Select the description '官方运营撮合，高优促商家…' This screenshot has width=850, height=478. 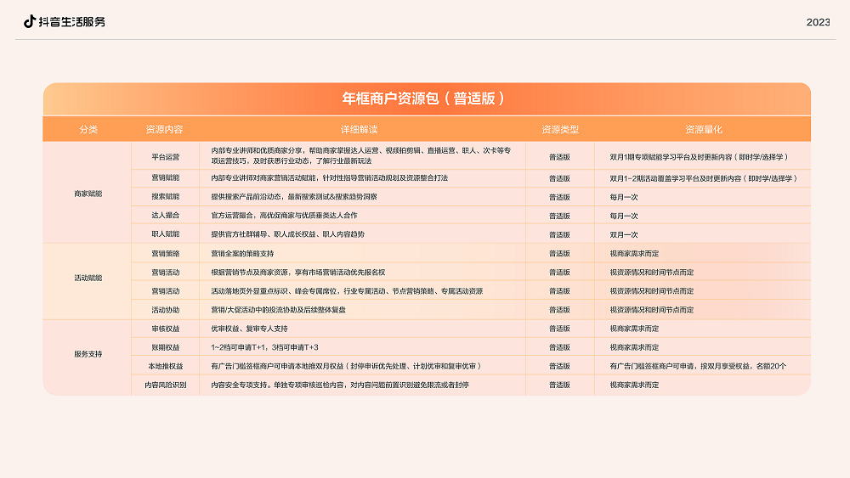click(284, 215)
